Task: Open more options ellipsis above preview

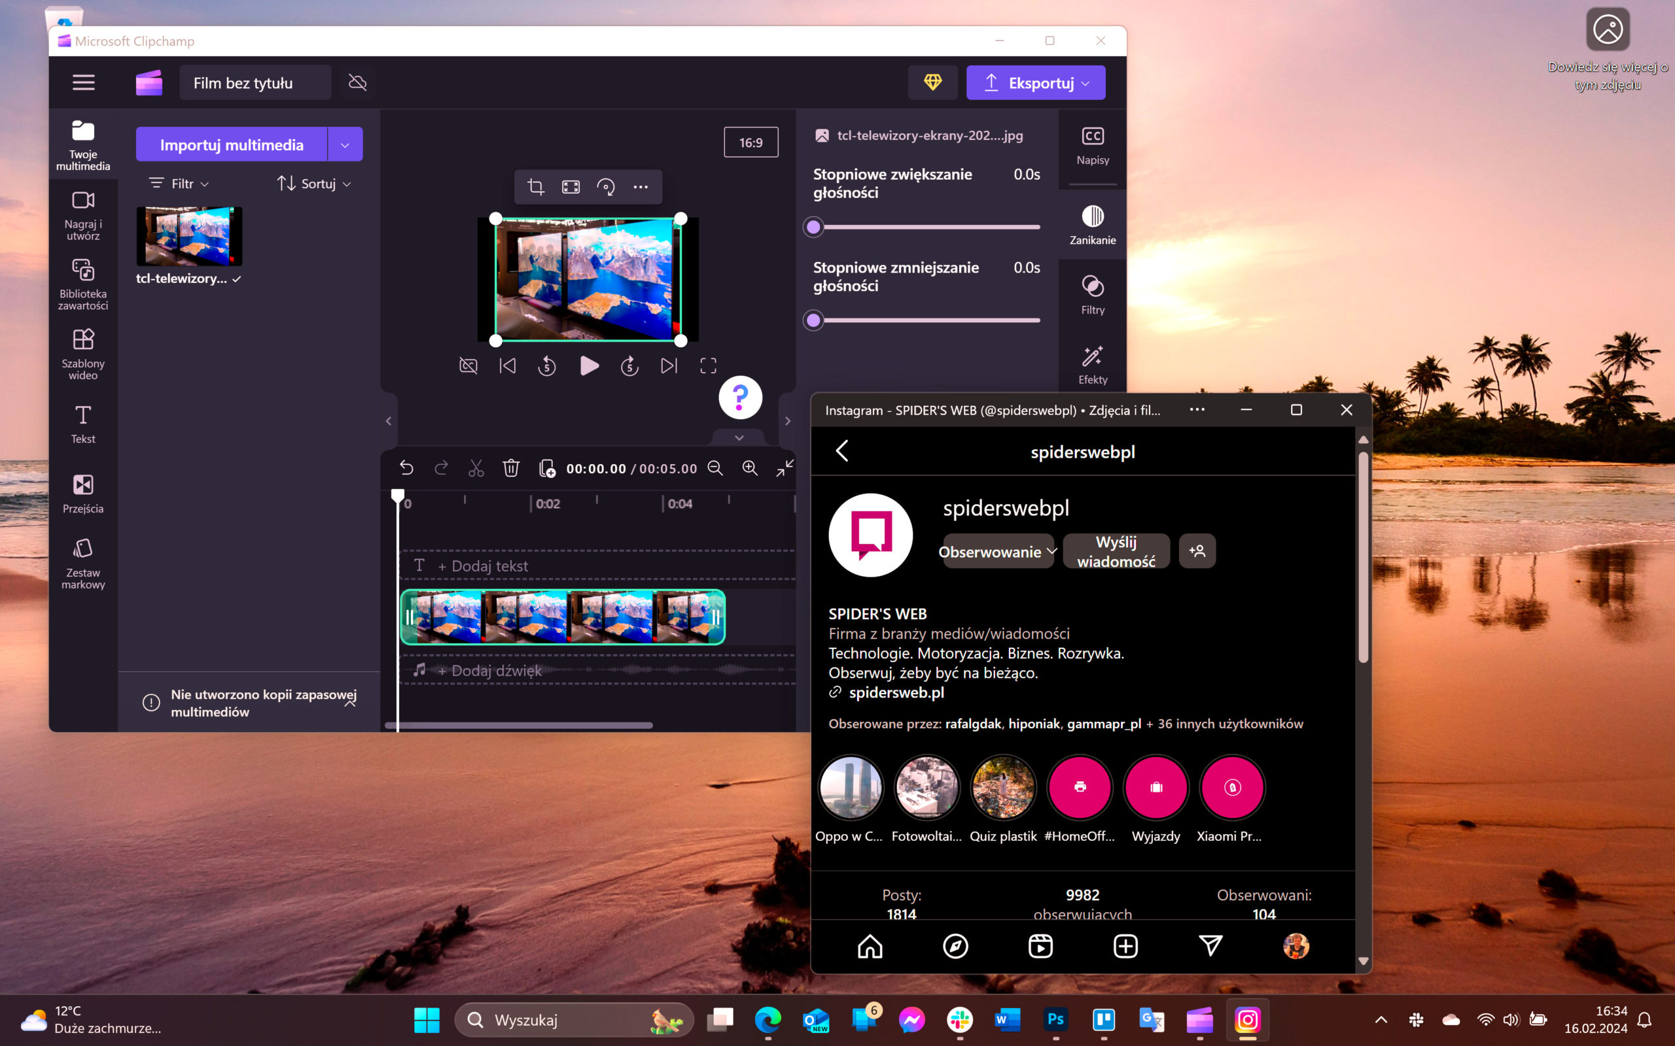Action: (x=641, y=187)
